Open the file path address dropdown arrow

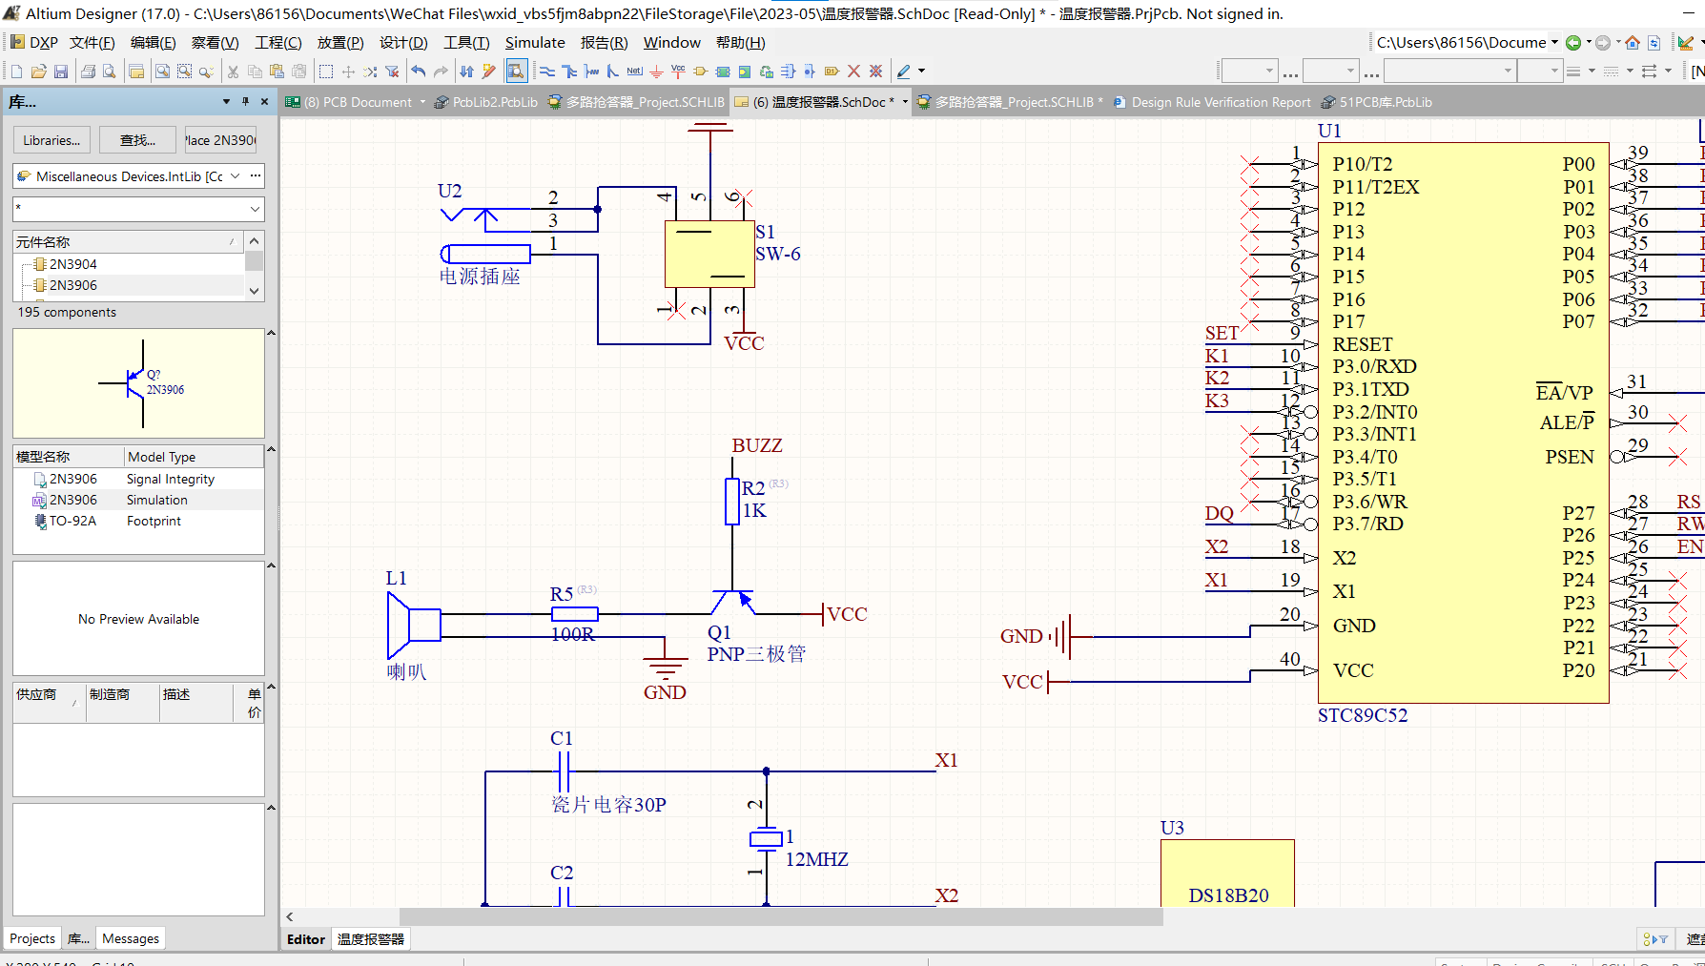[1554, 42]
